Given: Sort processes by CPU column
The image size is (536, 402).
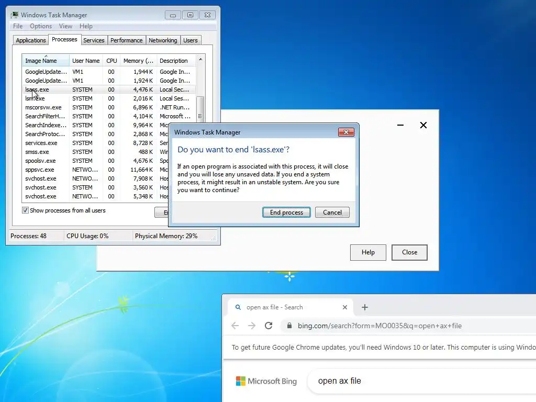Looking at the screenshot, I should (x=111, y=61).
